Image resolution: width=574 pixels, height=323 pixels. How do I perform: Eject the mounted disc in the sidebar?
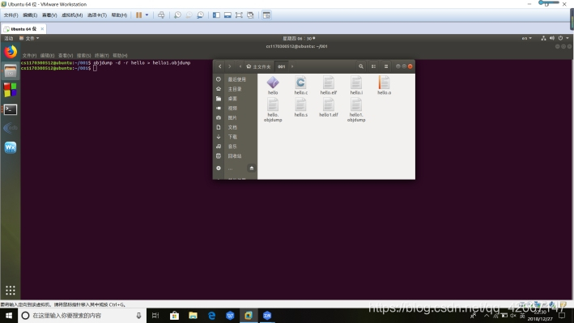252,168
